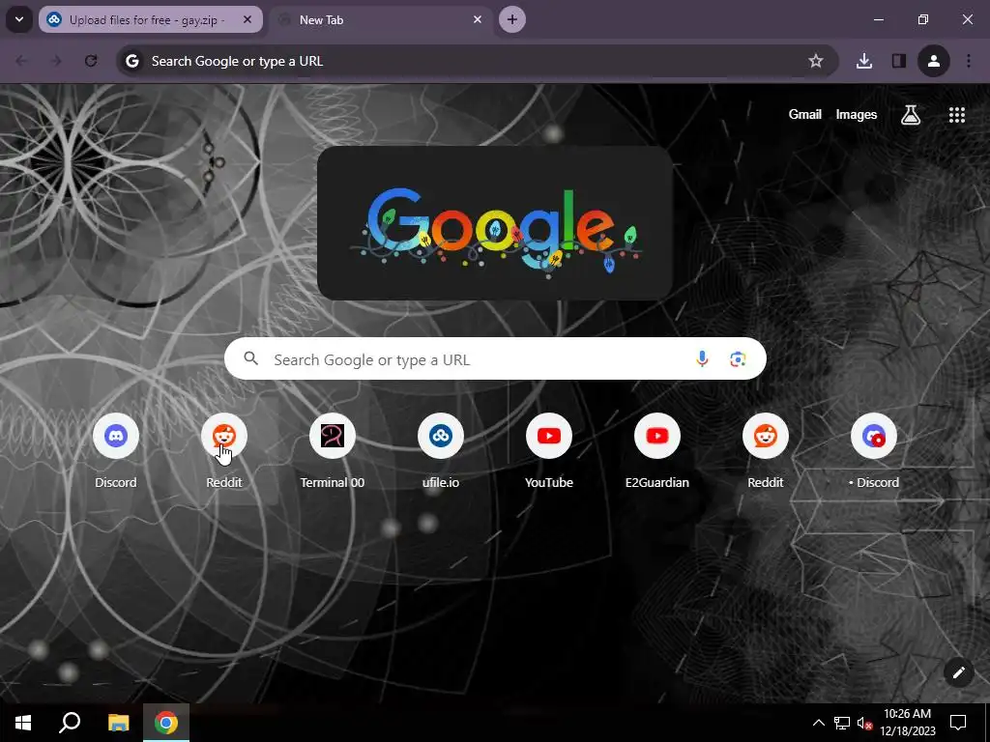990x742 pixels.
Task: Open the network status tray icon
Action: point(842,723)
